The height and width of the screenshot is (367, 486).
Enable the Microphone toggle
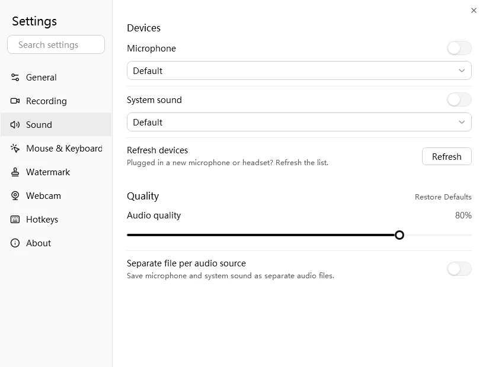[459, 49]
